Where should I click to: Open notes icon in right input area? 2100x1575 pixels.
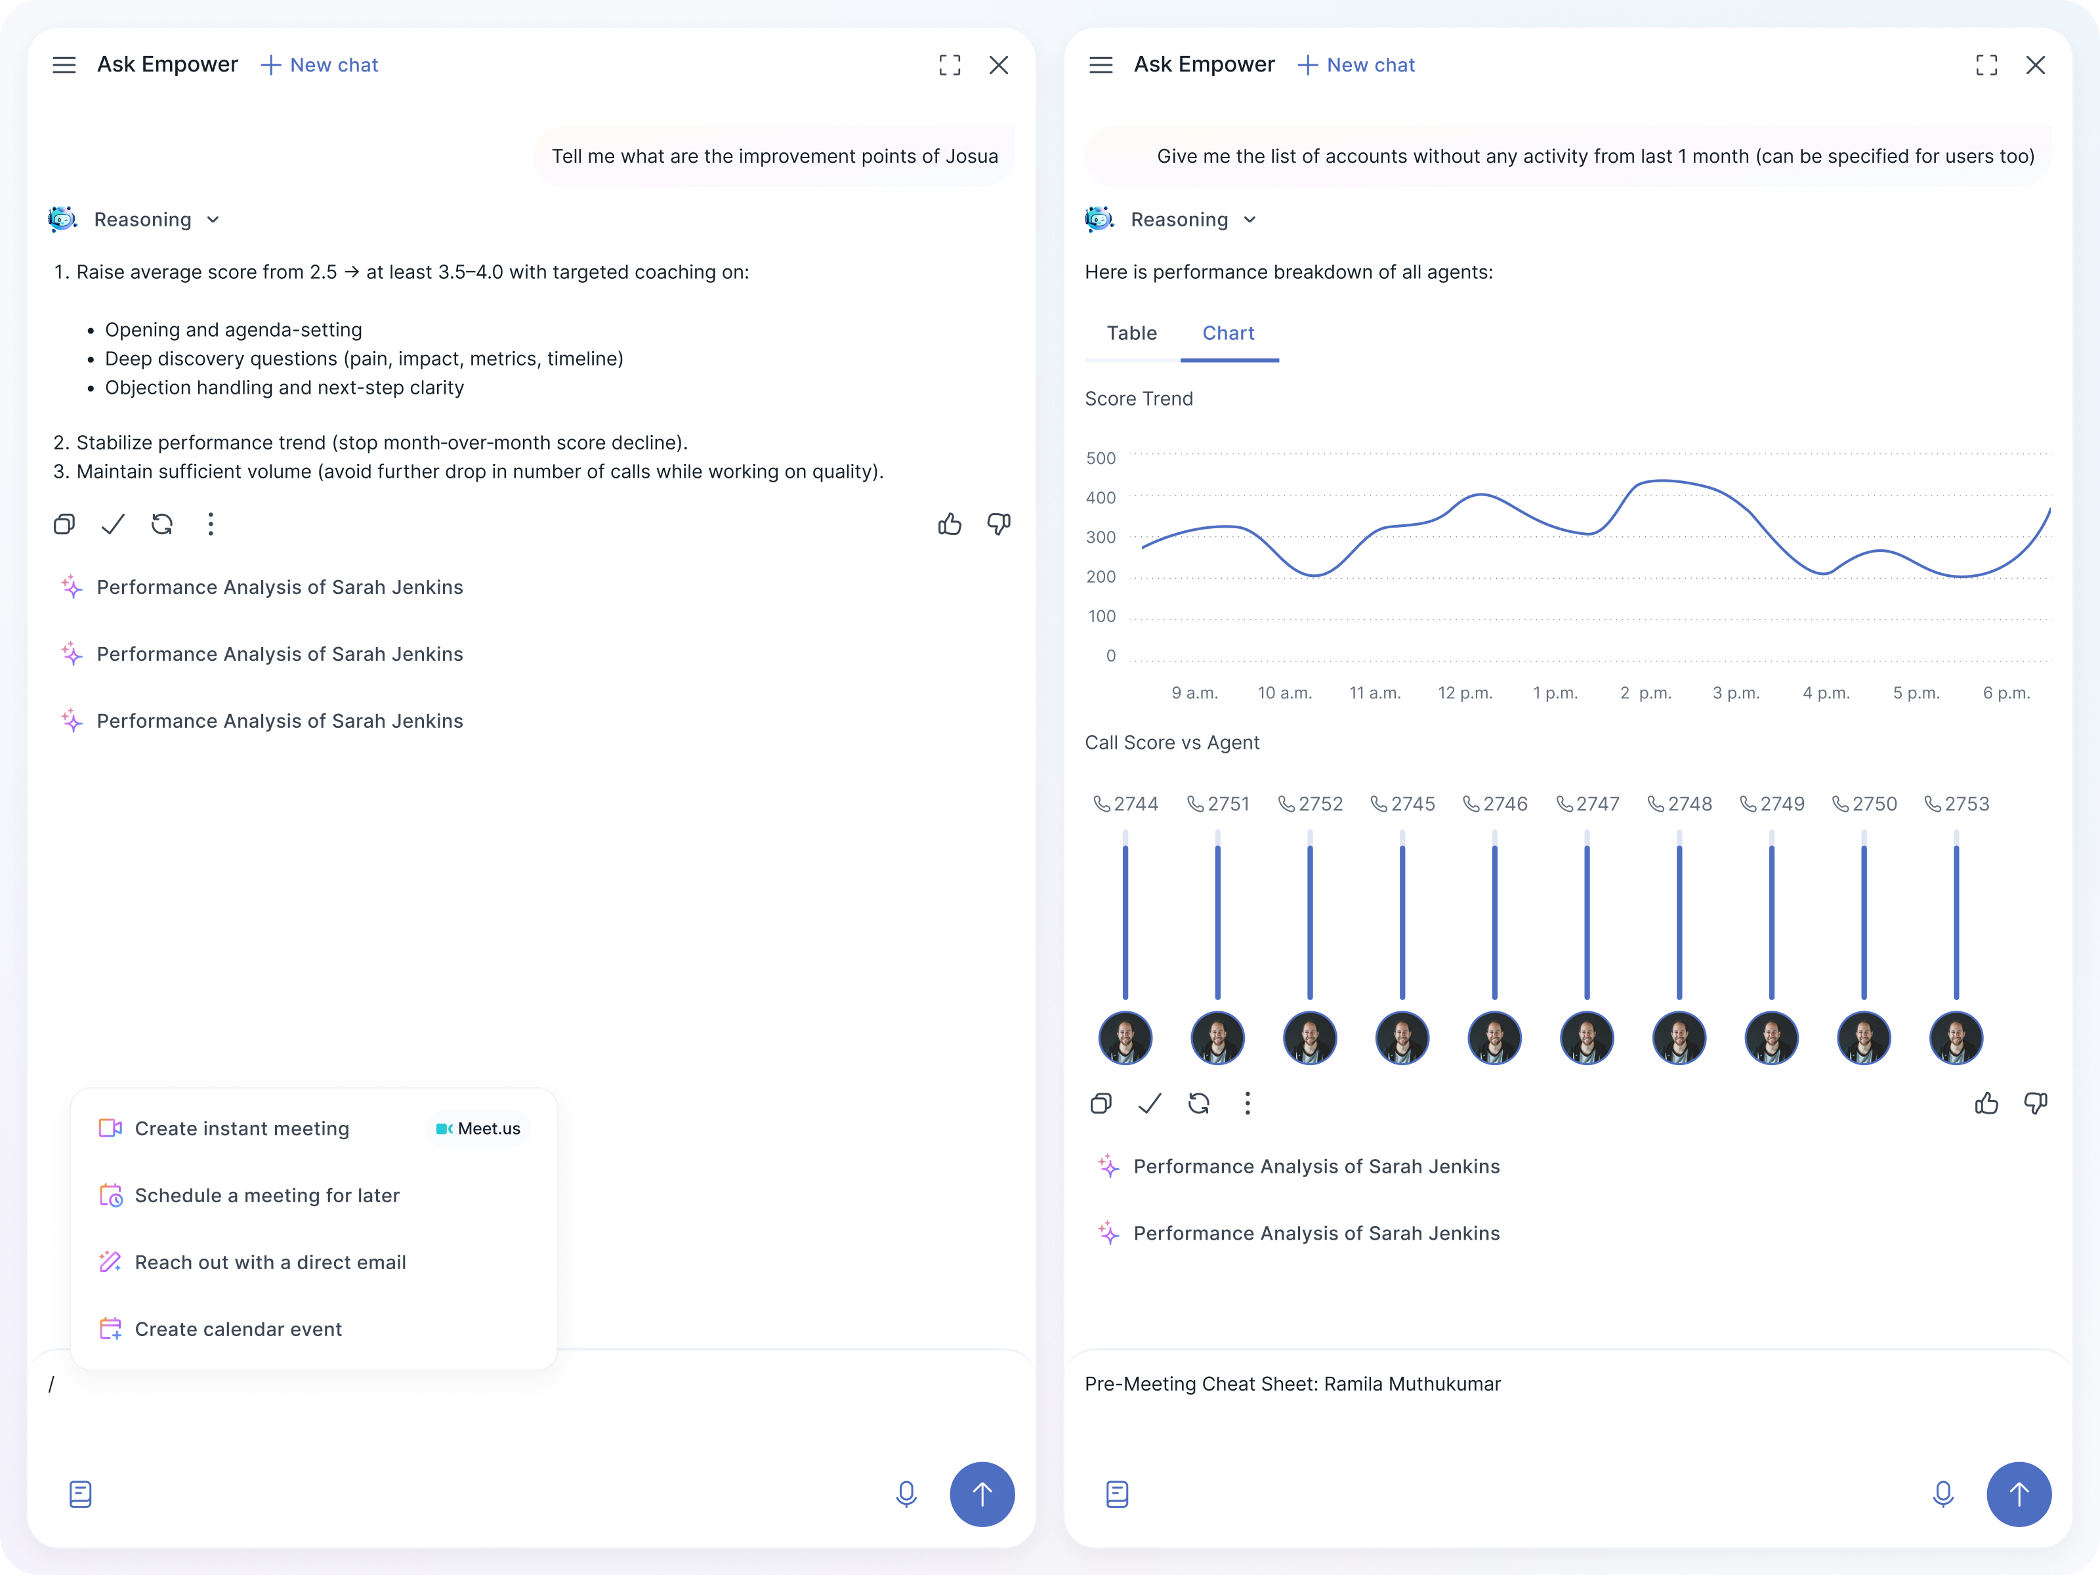pos(1116,1494)
